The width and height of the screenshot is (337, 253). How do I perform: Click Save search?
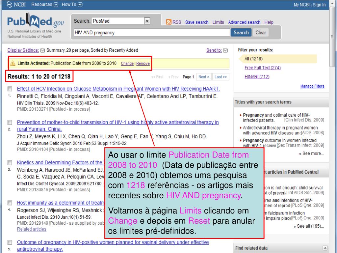click(197, 22)
